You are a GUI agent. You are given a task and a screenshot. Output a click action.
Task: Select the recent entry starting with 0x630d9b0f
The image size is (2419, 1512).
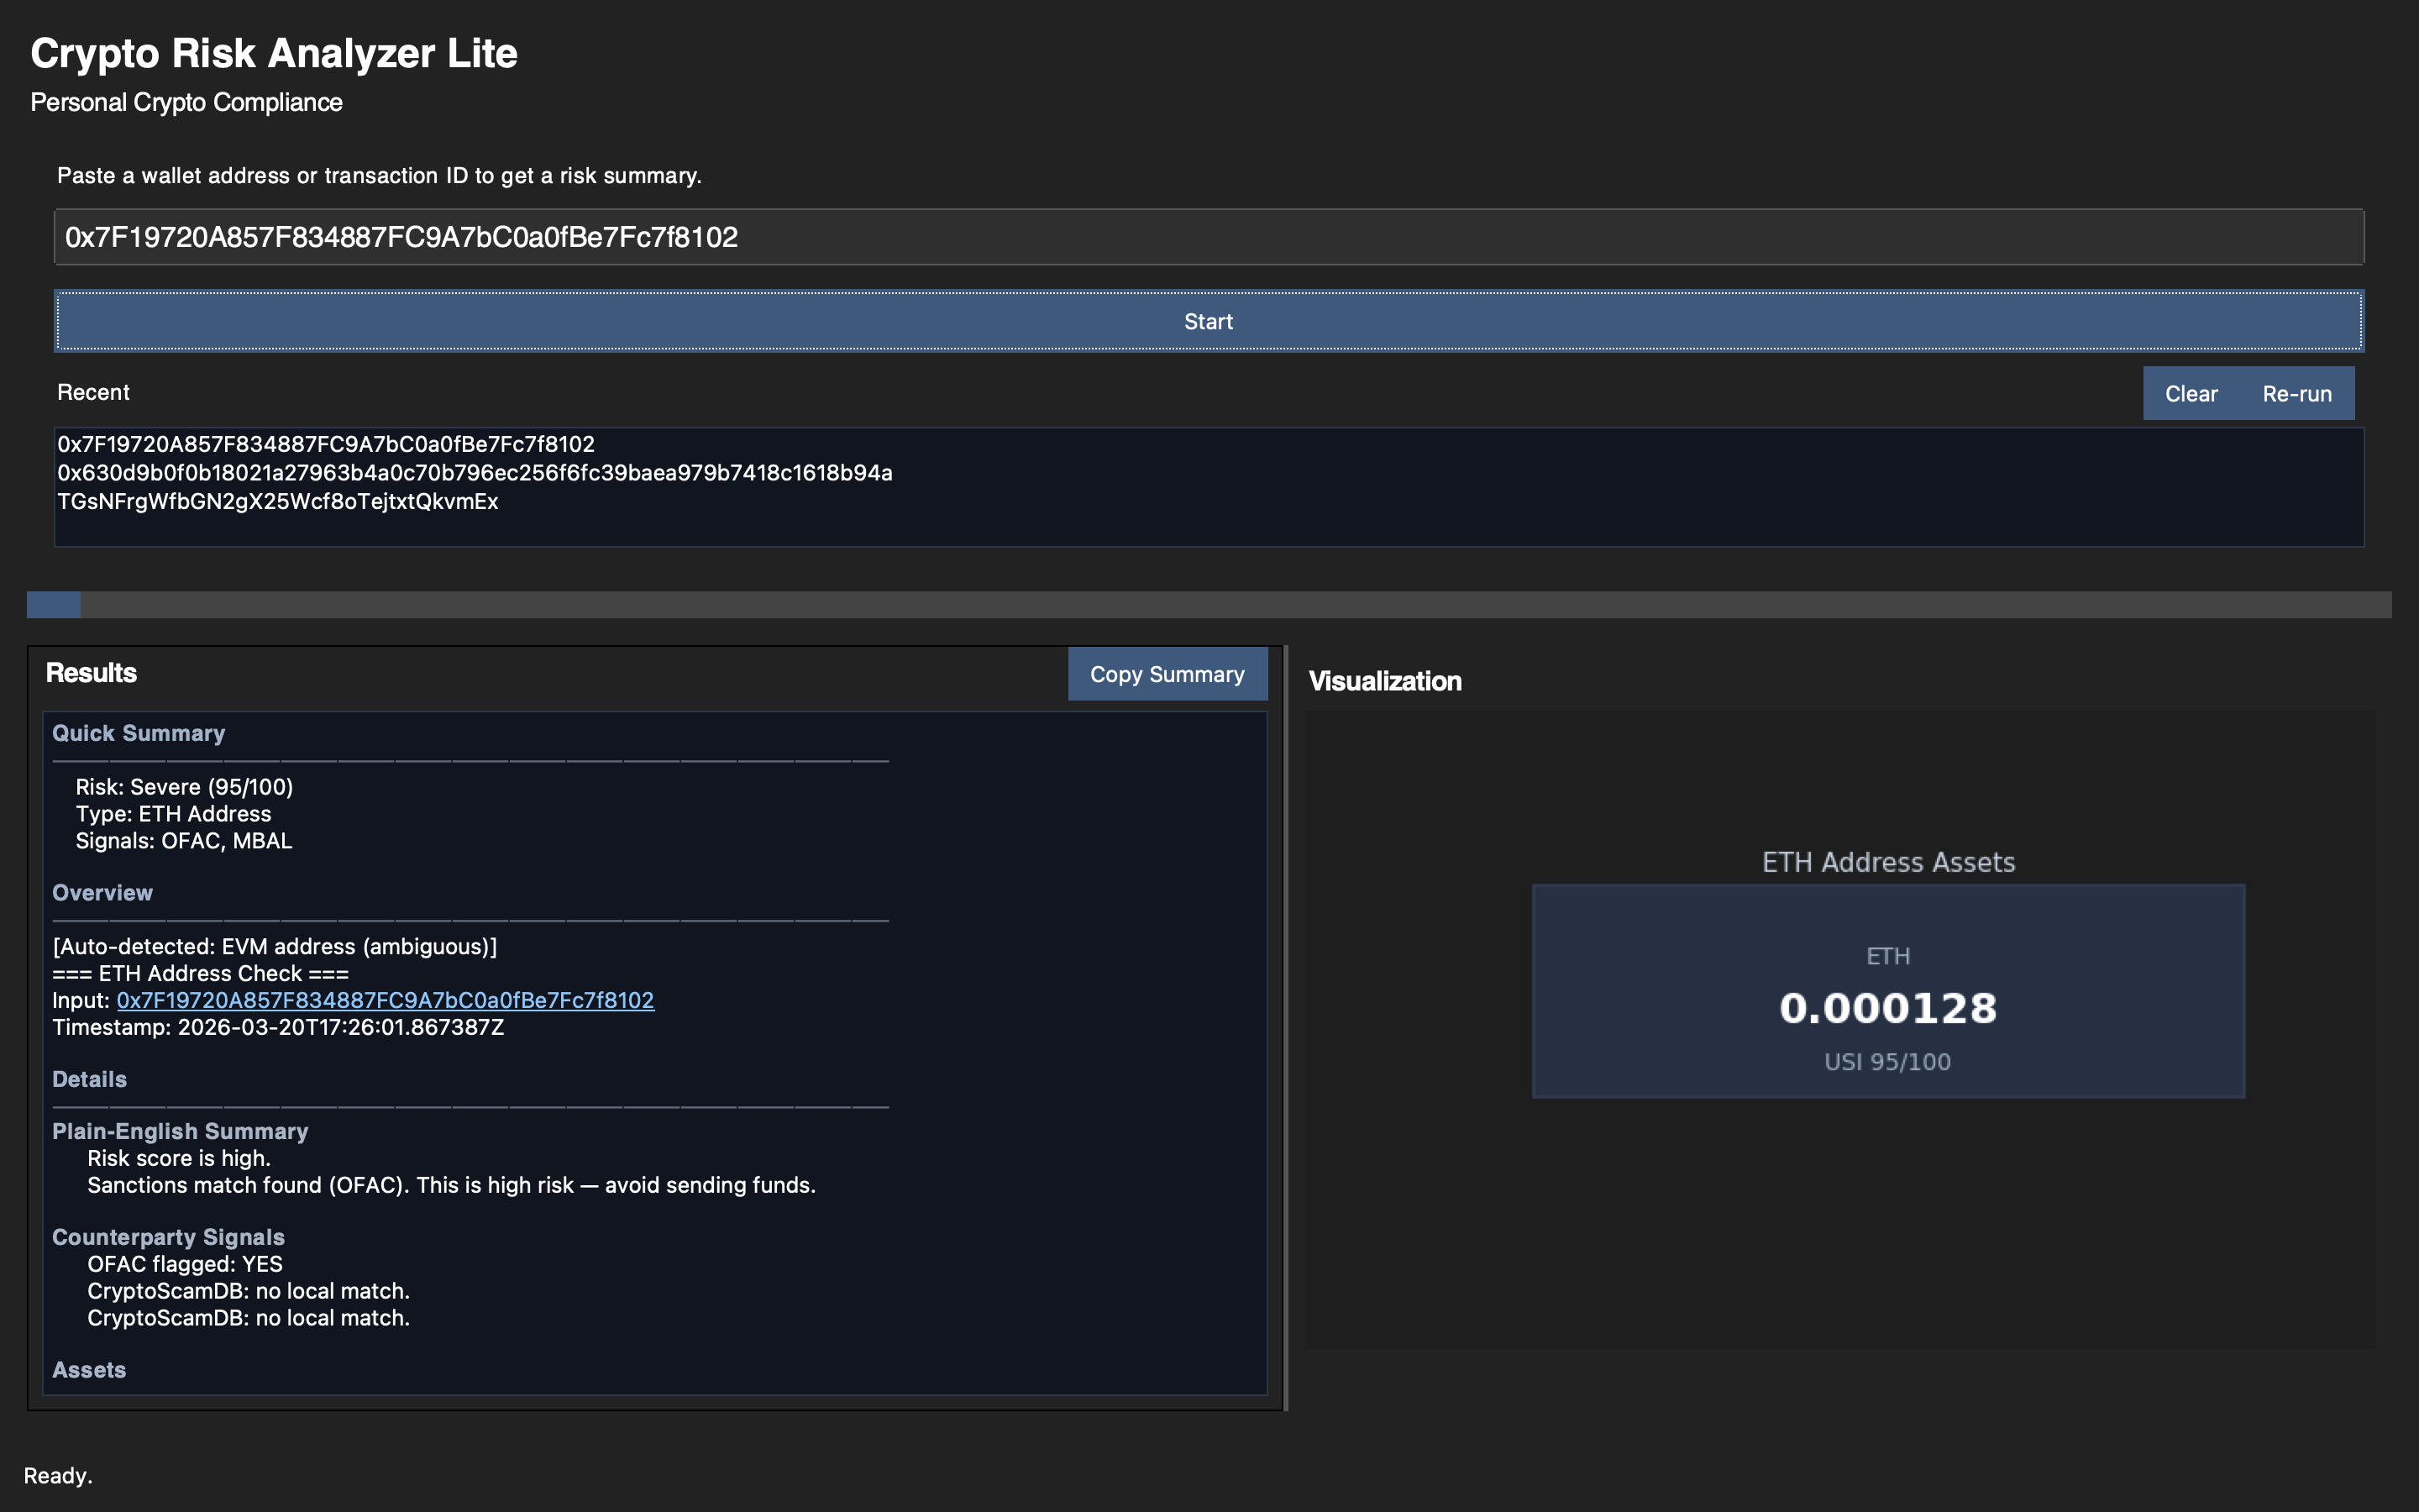click(x=475, y=472)
